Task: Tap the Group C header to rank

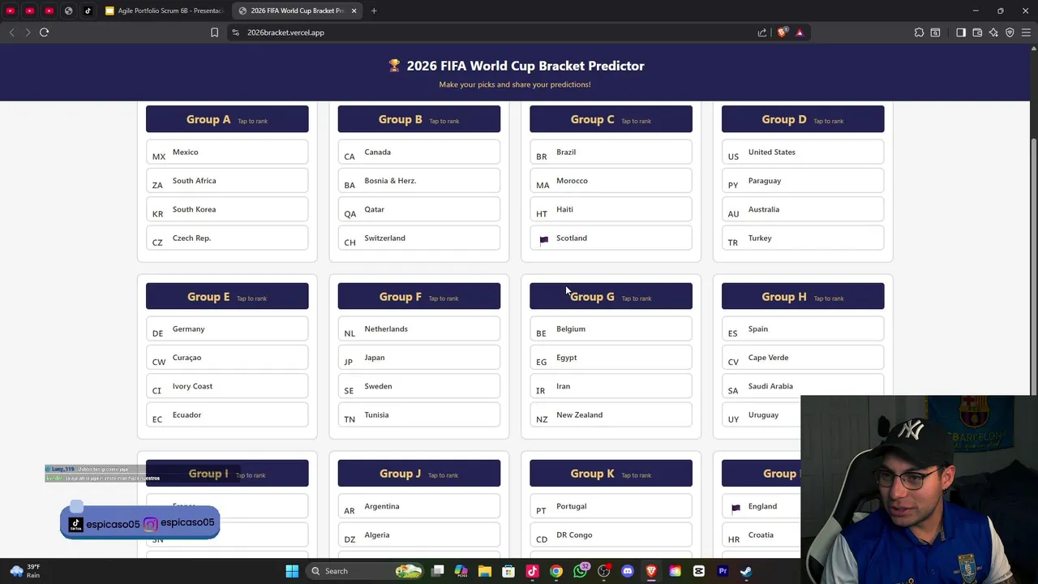Action: [x=611, y=119]
